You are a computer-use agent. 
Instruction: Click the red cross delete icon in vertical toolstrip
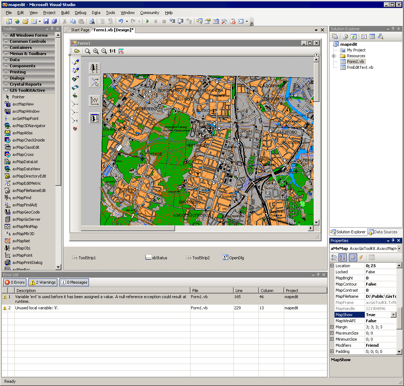(x=75, y=129)
